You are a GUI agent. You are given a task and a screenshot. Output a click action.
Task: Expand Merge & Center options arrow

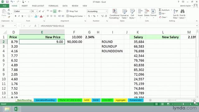click(x=85, y=16)
